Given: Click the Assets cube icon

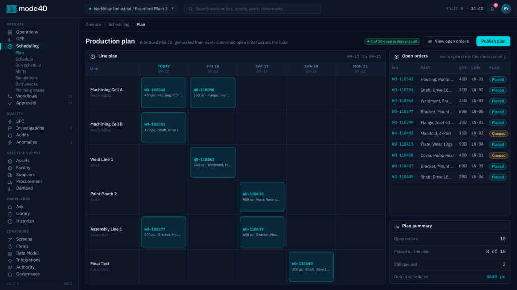Looking at the screenshot, I should pos(10,161).
